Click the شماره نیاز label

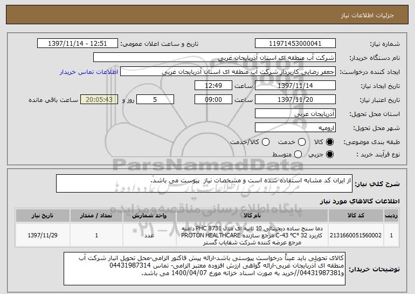pyautogui.click(x=385, y=44)
